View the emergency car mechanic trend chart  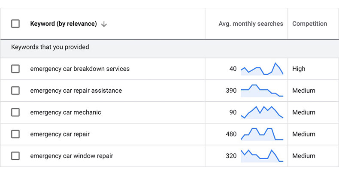coord(262,112)
